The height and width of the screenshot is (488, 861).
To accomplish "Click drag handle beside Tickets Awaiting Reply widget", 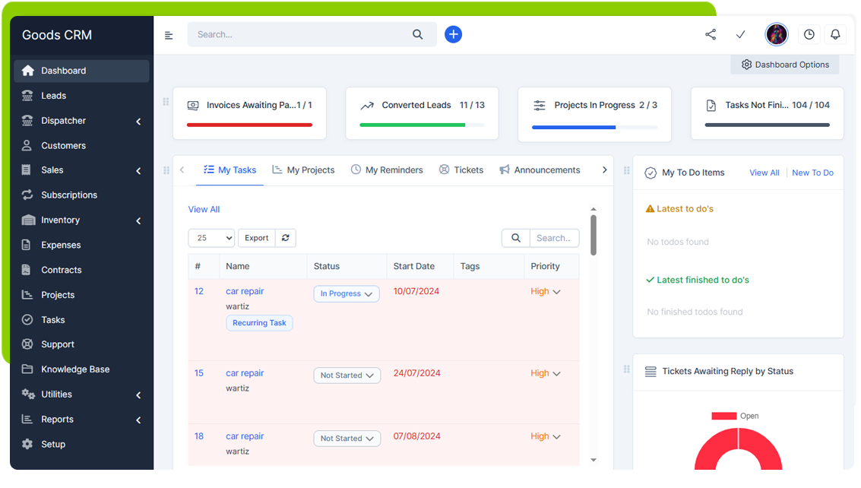I will click(x=626, y=369).
